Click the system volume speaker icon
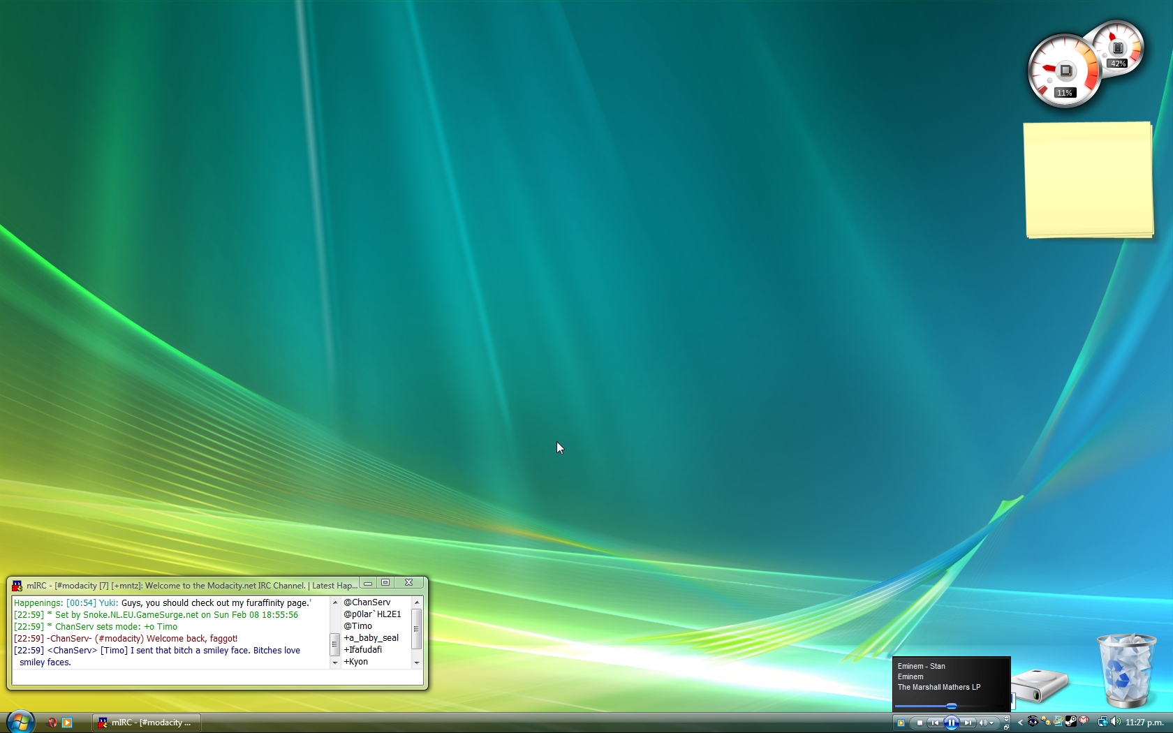The image size is (1173, 733). [x=1115, y=722]
